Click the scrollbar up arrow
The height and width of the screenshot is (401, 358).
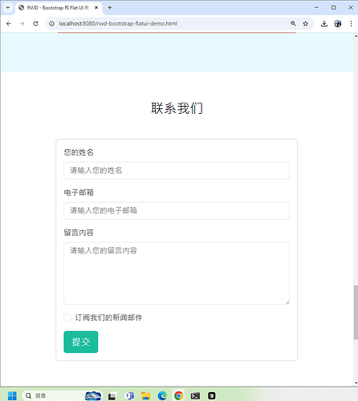tap(356, 36)
